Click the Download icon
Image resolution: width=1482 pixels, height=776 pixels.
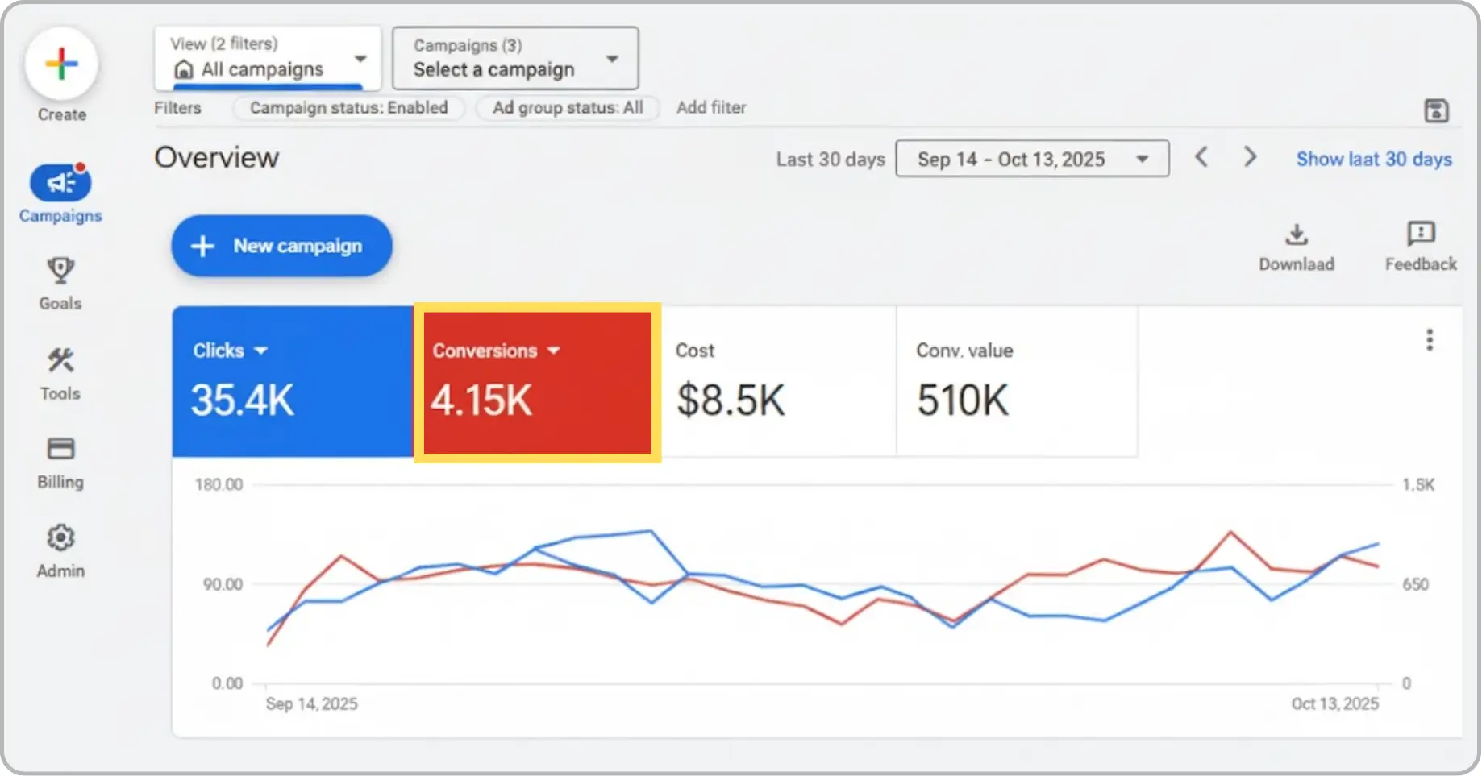click(1297, 234)
